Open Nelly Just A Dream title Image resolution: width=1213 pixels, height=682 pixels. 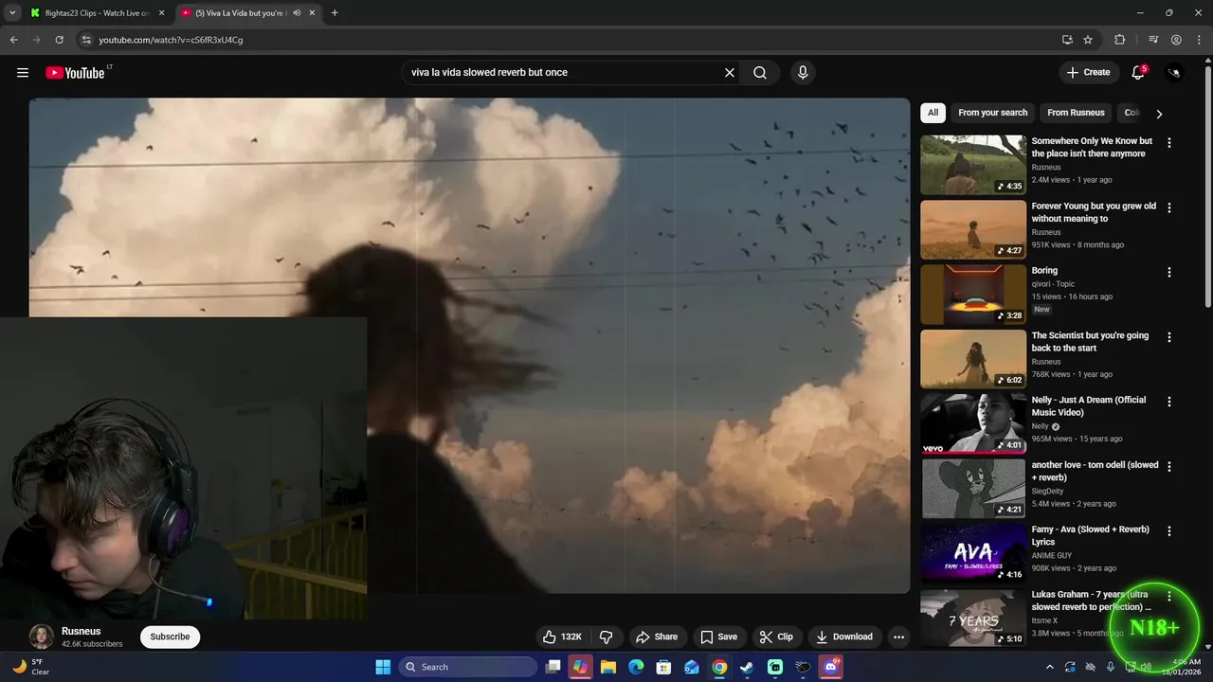[x=1089, y=406]
